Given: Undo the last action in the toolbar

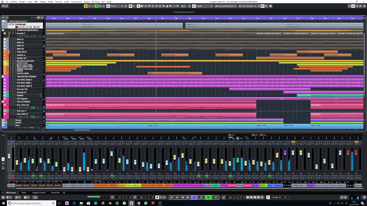Looking at the screenshot, I should click(x=3, y=6).
